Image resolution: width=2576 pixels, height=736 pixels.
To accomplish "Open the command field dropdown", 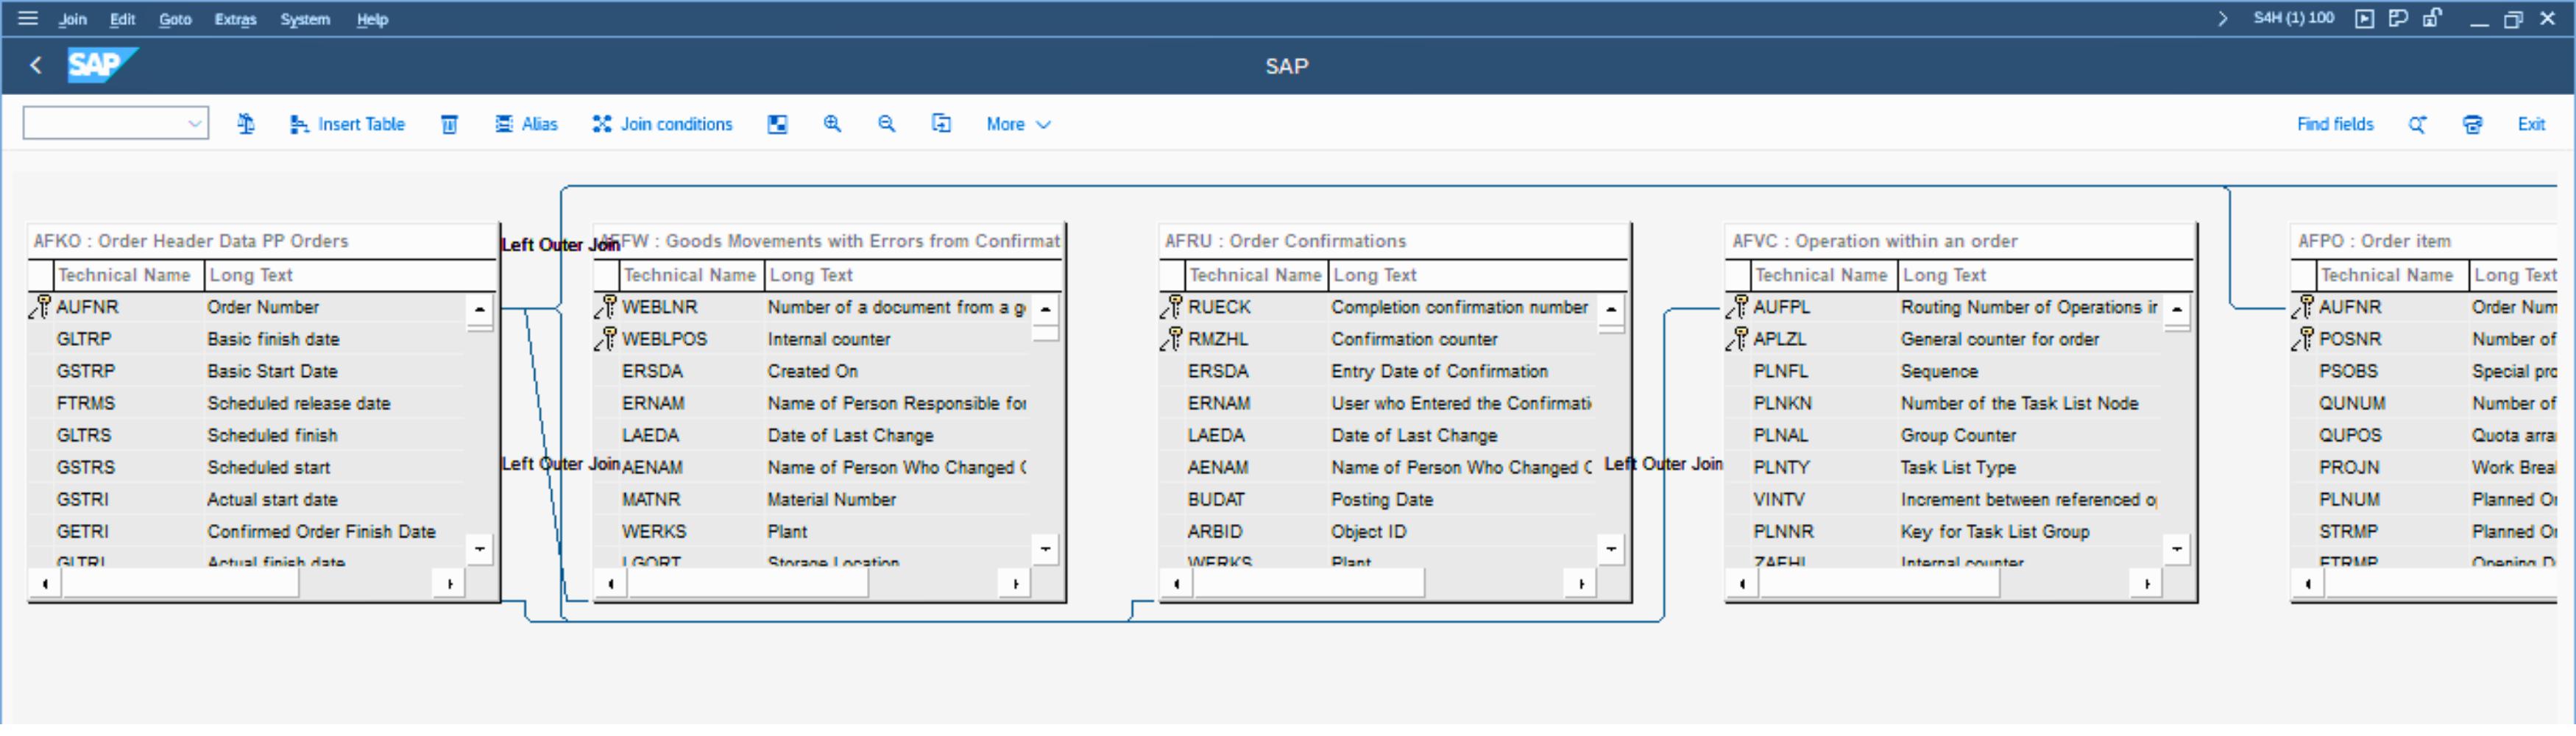I will (x=195, y=124).
